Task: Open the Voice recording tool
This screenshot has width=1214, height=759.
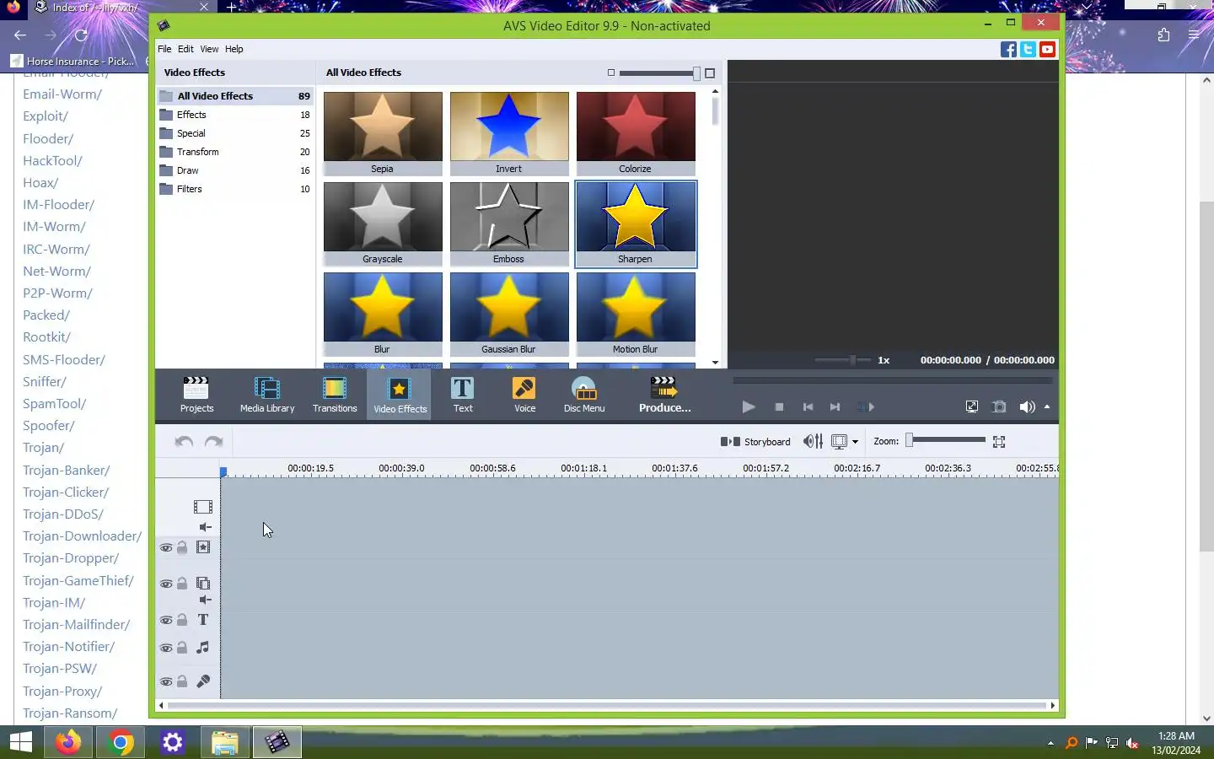Action: (524, 395)
